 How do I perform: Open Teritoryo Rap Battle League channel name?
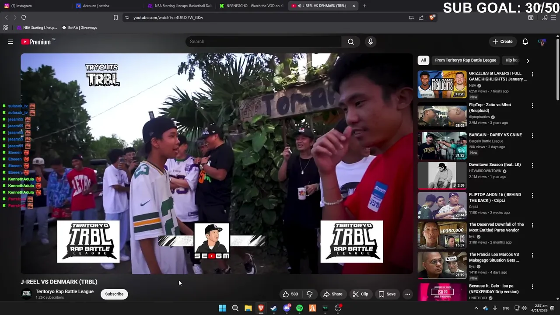(x=65, y=291)
